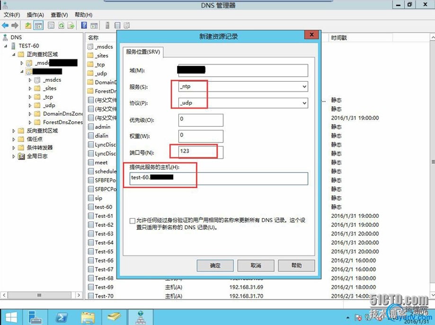Click the host field containing test-60
This screenshot has width=435, height=325.
(x=219, y=179)
